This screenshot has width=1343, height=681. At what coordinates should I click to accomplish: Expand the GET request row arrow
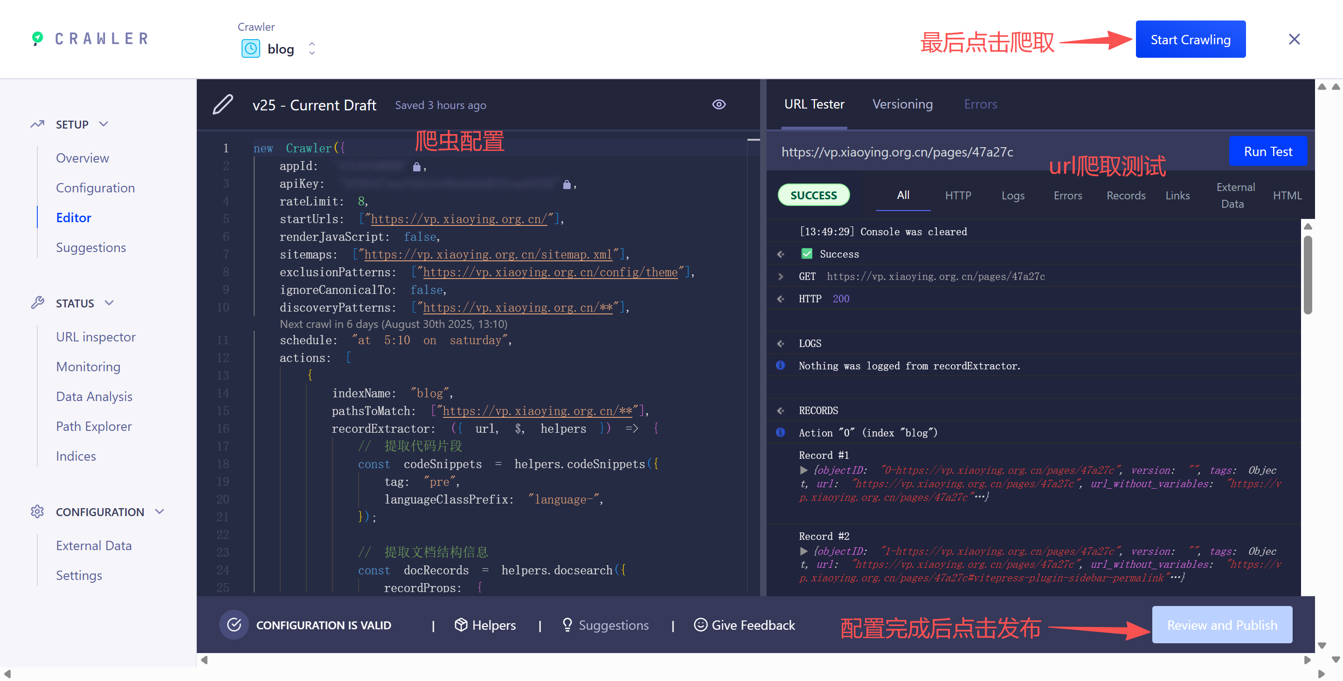click(781, 277)
